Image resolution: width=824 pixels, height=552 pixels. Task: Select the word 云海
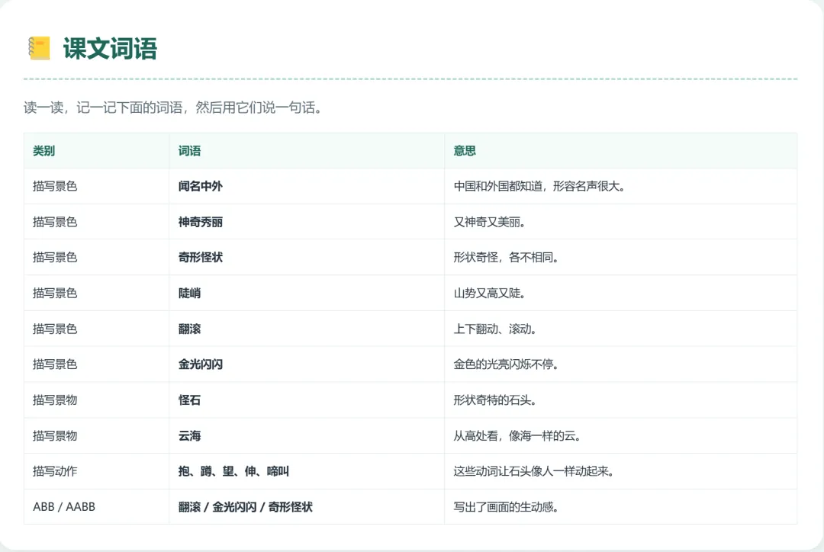189,435
